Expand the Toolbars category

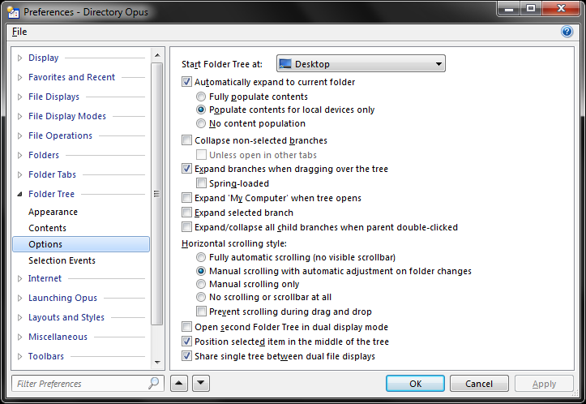click(x=19, y=356)
